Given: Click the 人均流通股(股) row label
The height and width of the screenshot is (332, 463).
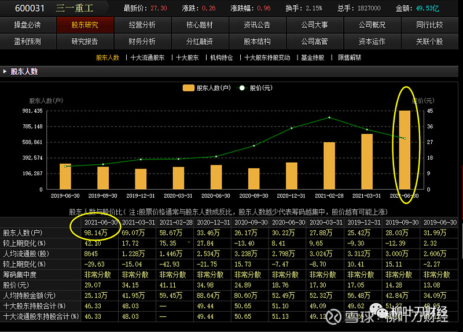Looking at the screenshot, I should click(x=26, y=254).
